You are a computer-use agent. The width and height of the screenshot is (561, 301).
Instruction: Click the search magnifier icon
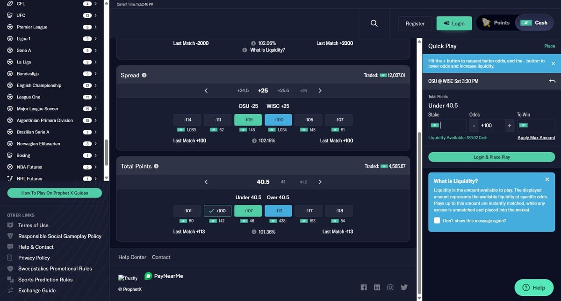[374, 23]
